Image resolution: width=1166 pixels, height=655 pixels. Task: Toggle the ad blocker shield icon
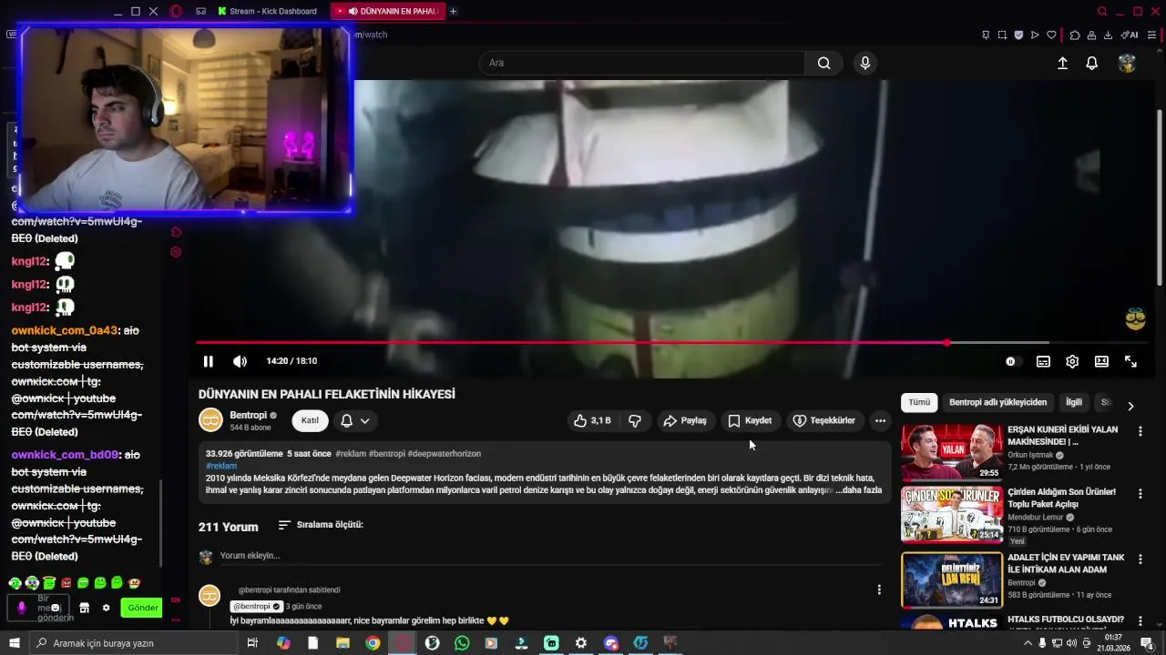[1018, 35]
